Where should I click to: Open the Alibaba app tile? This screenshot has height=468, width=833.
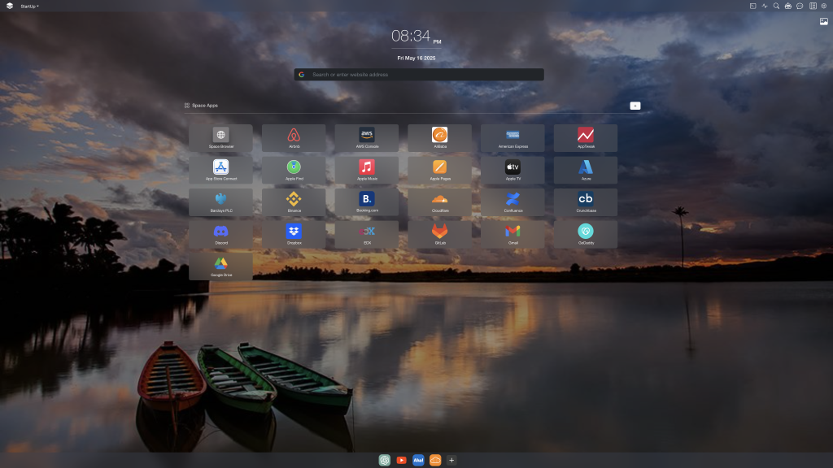point(440,138)
